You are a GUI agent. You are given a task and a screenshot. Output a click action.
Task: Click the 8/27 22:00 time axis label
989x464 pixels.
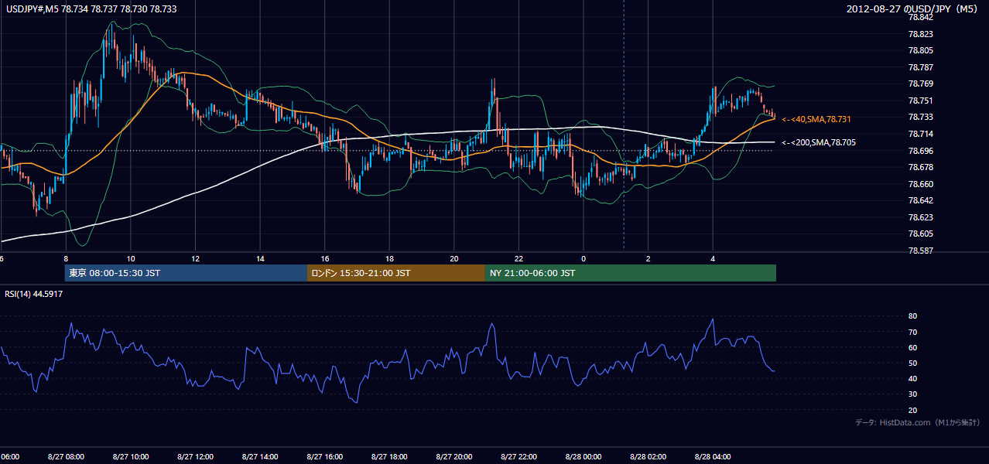(519, 456)
